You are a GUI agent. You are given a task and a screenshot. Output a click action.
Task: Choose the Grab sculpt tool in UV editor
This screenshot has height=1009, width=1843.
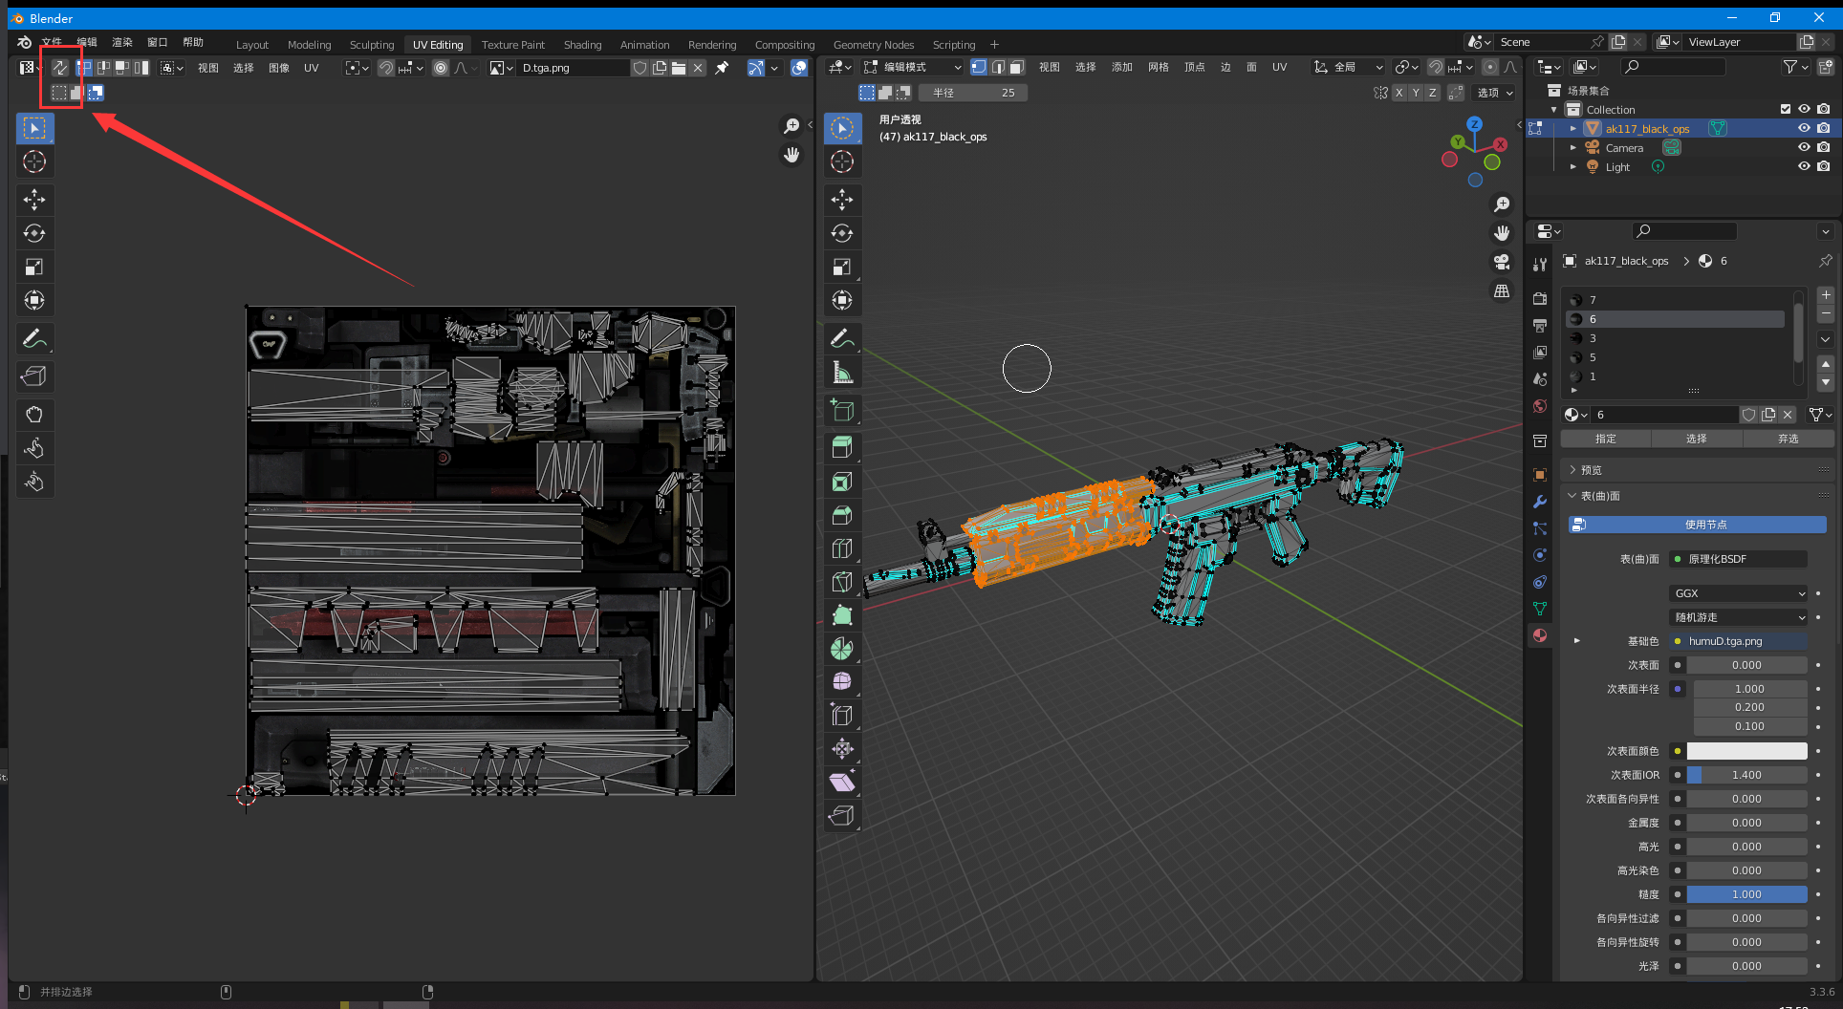(x=34, y=415)
